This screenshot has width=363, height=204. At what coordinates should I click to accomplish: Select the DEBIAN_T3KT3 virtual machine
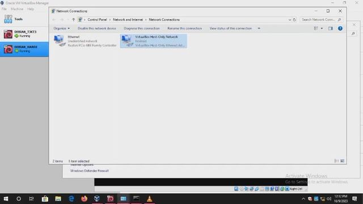[x=24, y=34]
